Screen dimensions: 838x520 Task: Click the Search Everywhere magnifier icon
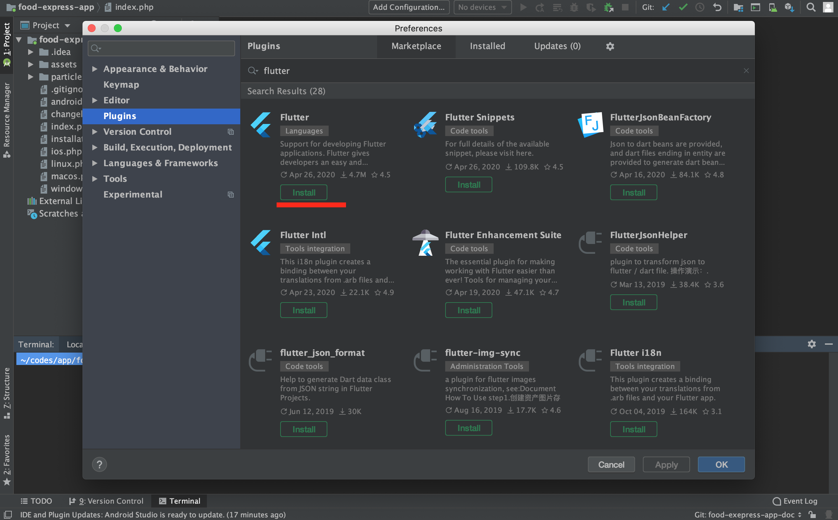(811, 7)
